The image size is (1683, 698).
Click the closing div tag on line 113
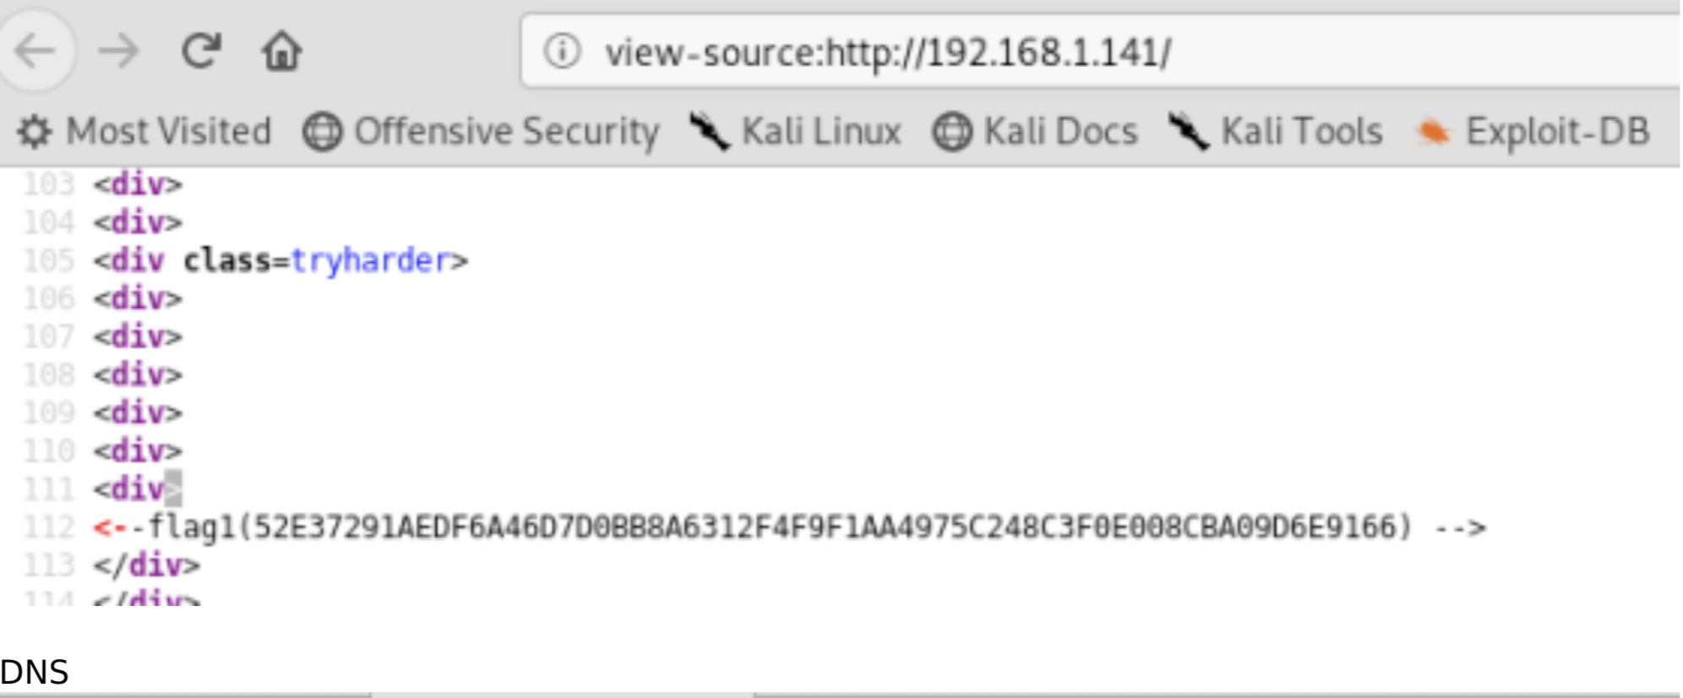click(147, 564)
